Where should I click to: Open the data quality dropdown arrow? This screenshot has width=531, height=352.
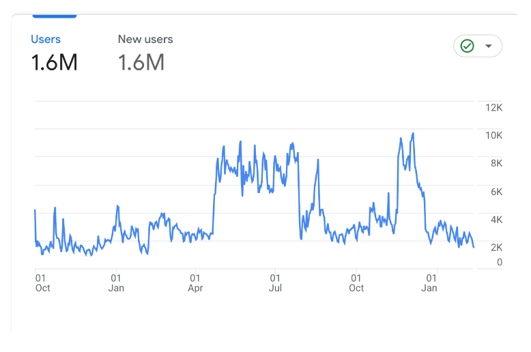point(488,46)
